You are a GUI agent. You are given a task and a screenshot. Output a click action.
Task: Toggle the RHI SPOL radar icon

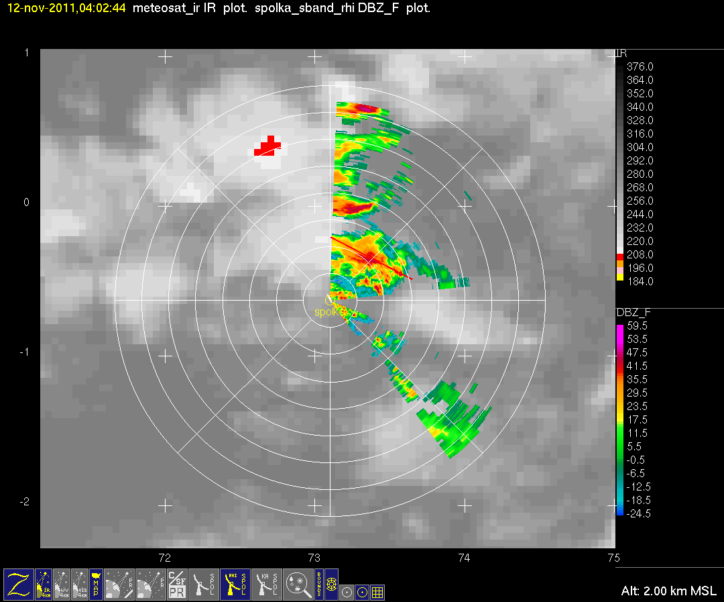tap(235, 585)
